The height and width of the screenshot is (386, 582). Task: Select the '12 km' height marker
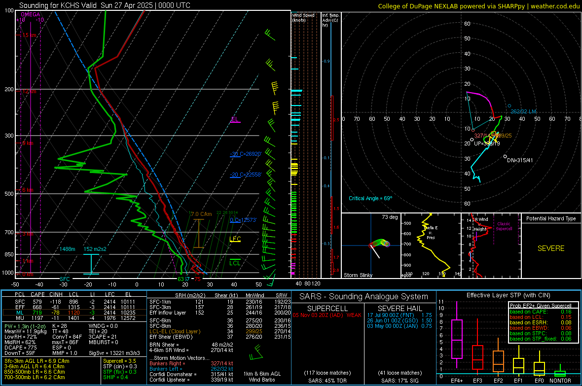tap(29, 91)
